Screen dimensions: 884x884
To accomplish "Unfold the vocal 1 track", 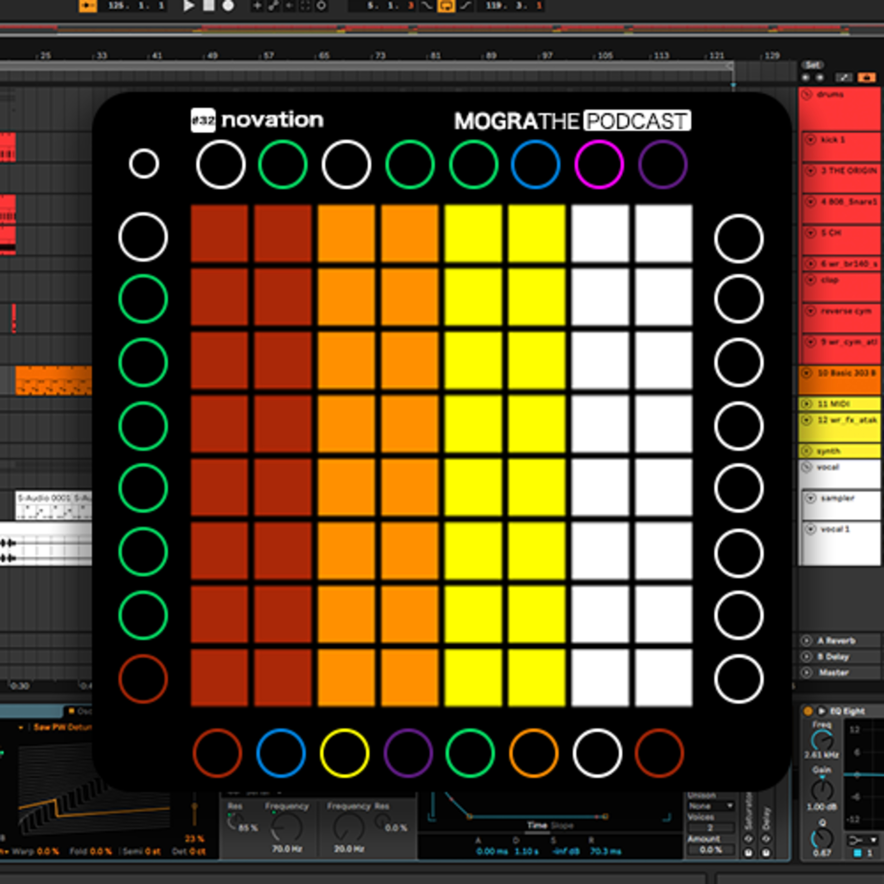I will coord(811,529).
